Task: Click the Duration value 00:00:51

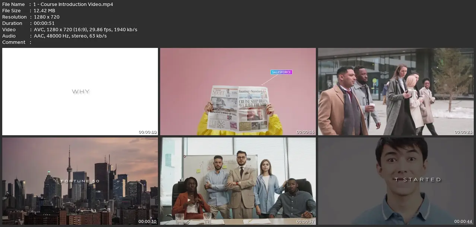Action: (x=44, y=23)
